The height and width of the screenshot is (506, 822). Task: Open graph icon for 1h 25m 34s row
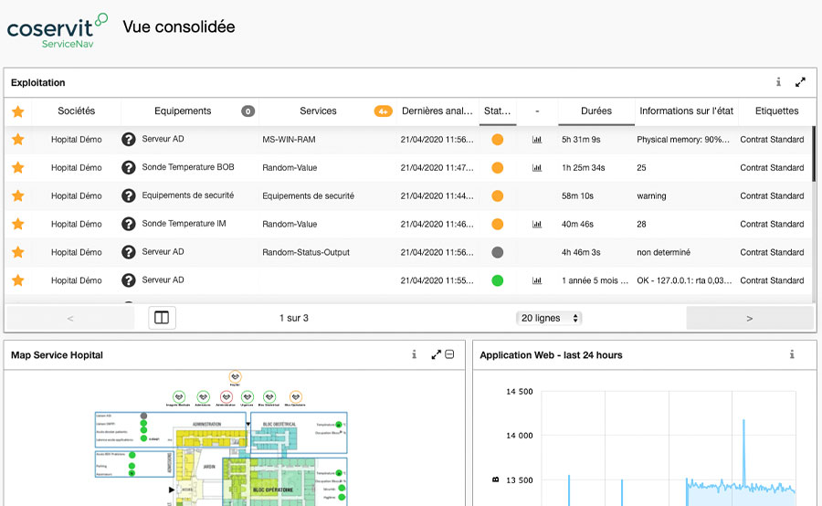(x=537, y=168)
